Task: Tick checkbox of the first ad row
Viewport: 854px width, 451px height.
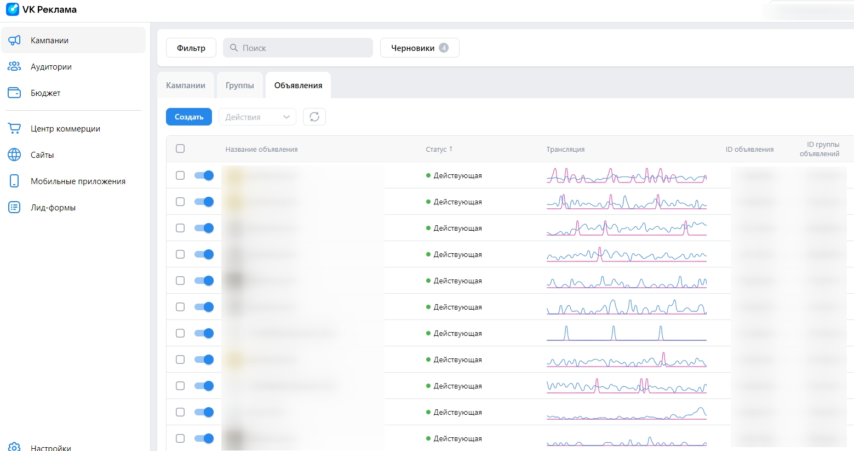Action: coord(180,175)
